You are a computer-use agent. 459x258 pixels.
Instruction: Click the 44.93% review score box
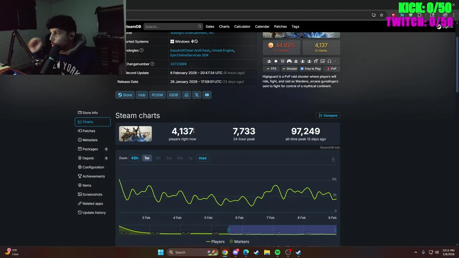click(281, 47)
